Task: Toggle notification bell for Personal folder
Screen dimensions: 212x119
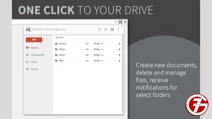Action: point(120,44)
